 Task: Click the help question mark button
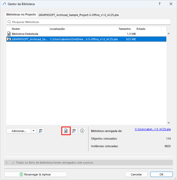(160, 4)
